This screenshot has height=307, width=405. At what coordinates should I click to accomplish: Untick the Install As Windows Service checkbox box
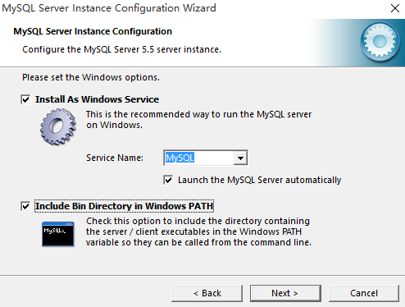coord(25,99)
